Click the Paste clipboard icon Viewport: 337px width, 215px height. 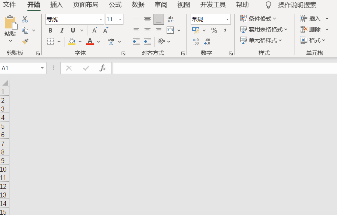11,22
